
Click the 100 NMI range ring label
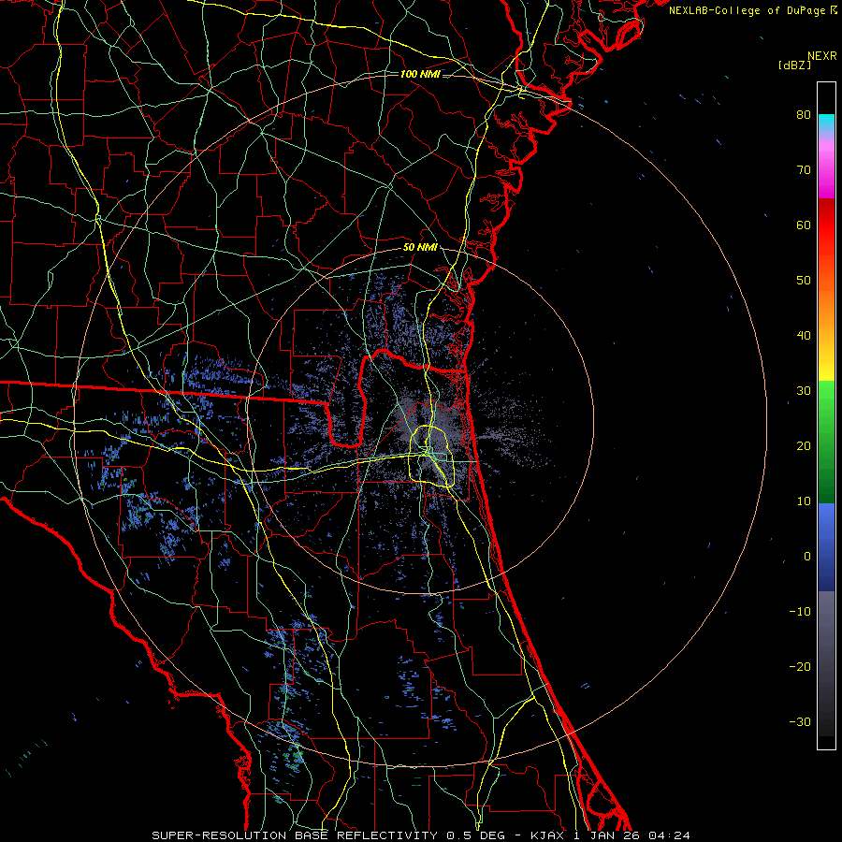coord(420,74)
